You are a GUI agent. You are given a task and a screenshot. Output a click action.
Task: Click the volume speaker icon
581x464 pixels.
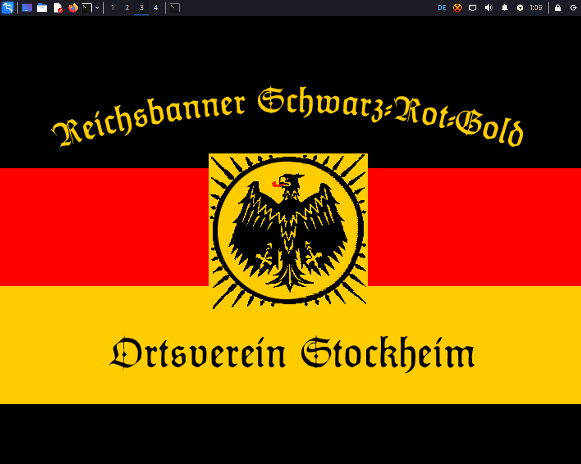(489, 8)
